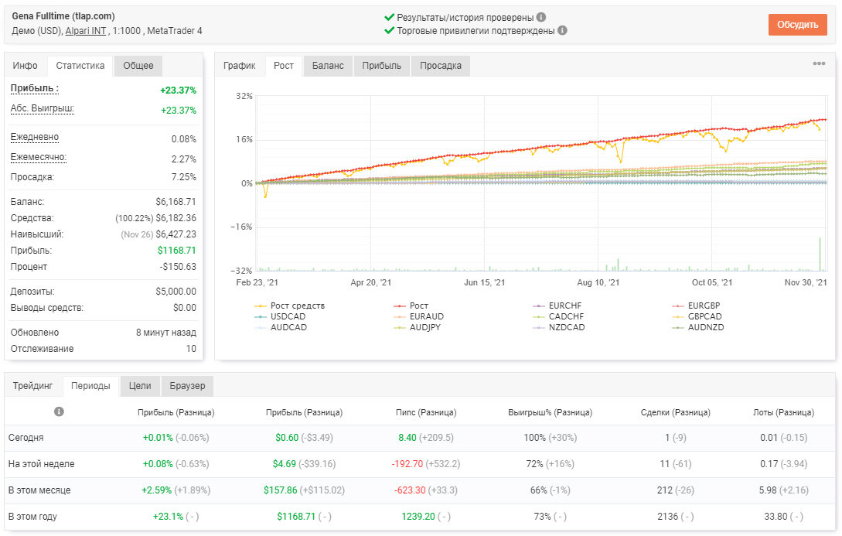Click the Лоты (Разница) column header
The height and width of the screenshot is (536, 842).
click(x=783, y=412)
